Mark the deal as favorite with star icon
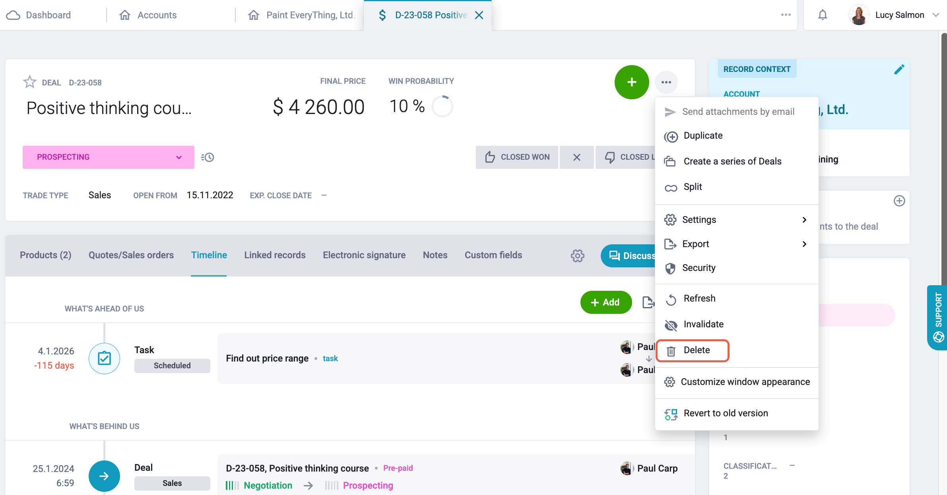The width and height of the screenshot is (947, 495). click(30, 82)
